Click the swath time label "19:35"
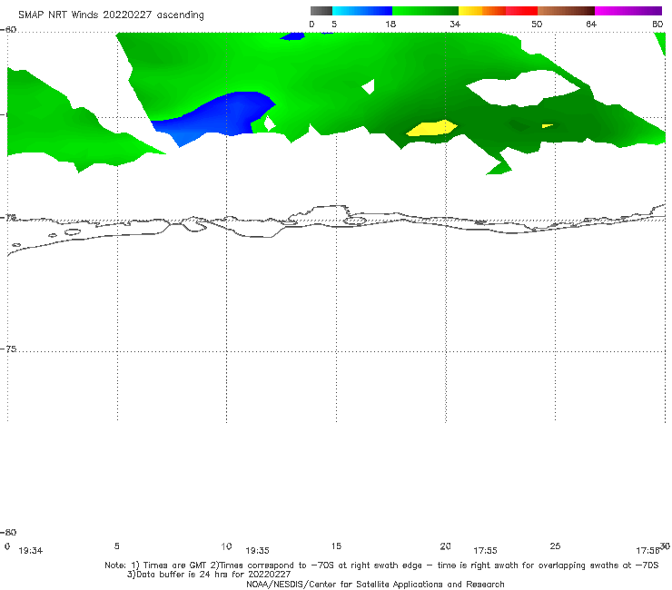 pos(257,551)
